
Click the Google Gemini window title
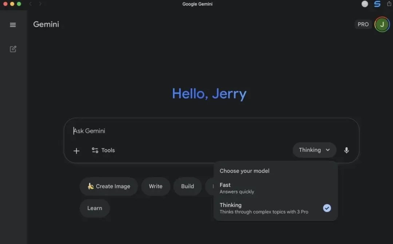(x=197, y=4)
